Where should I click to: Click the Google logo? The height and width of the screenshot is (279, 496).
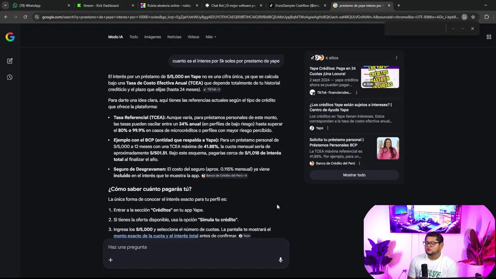10,37
